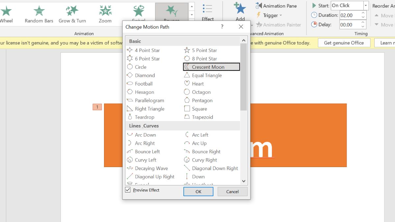This screenshot has height=222, width=395.
Task: Click the motion path list scroll-up arrow
Action: click(x=244, y=40)
